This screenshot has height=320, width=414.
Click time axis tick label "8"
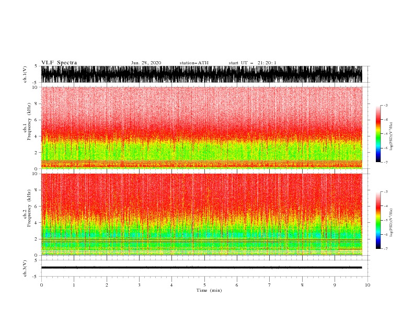tap(302, 285)
